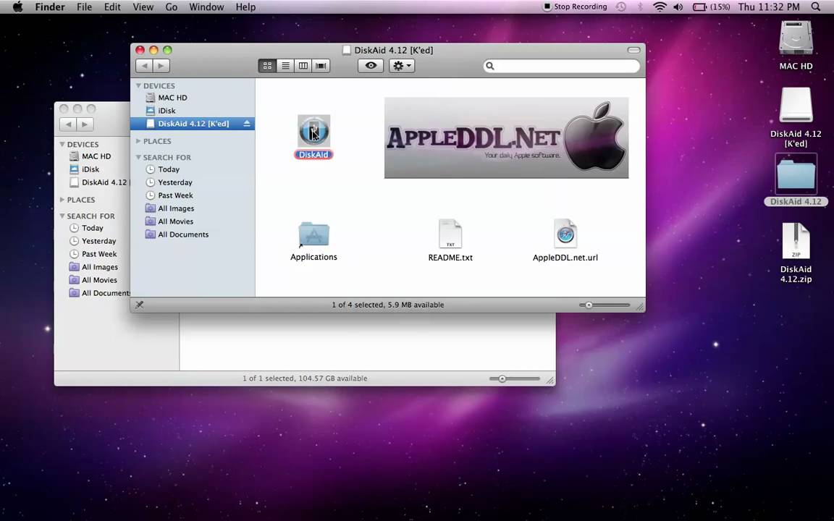Expand PLACES section in front window
The image size is (834, 521).
tap(138, 141)
